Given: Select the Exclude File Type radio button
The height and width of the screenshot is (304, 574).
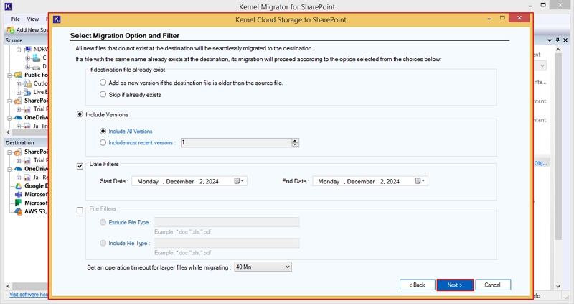Looking at the screenshot, I should pyautogui.click(x=103, y=222).
